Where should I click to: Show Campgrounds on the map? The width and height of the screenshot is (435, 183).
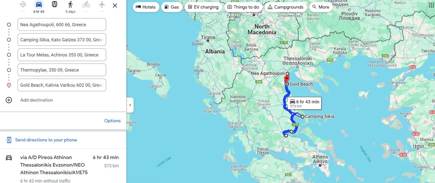[x=286, y=7]
